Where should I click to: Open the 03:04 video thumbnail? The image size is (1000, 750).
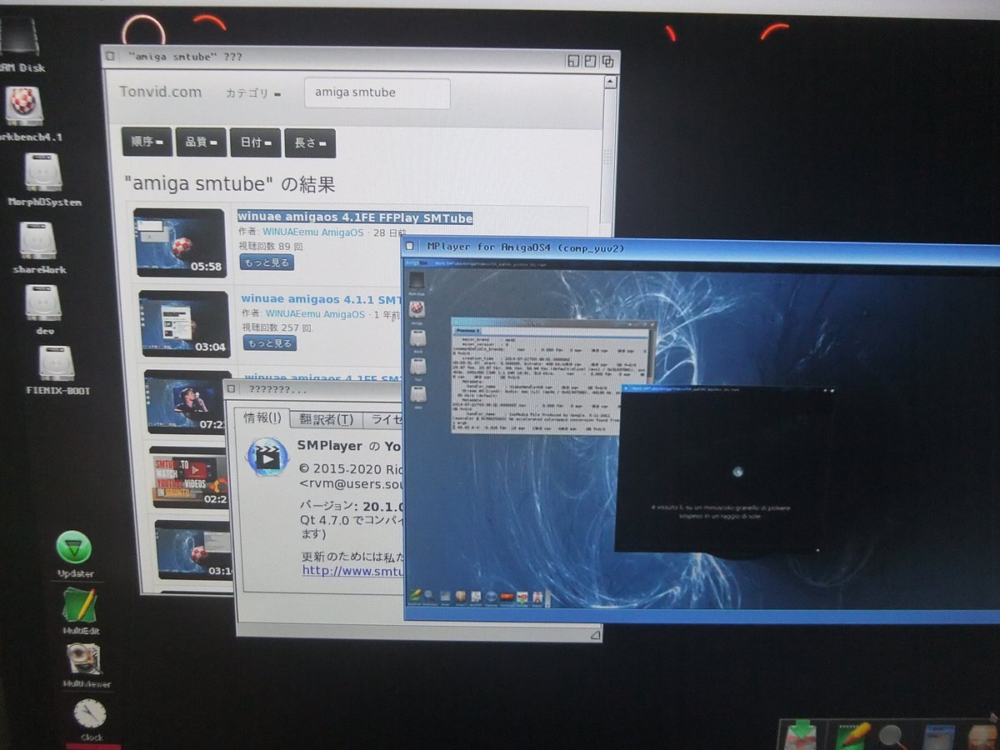(184, 323)
